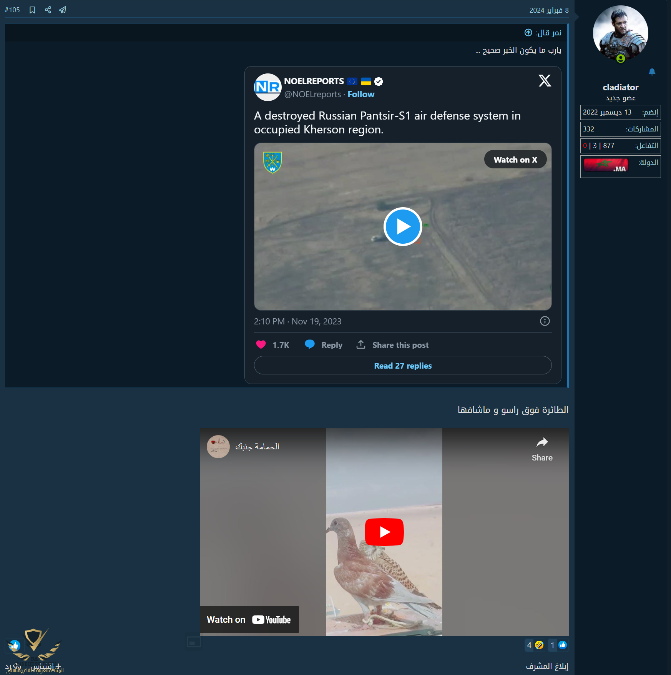Like the tweet via heart icon

[261, 345]
